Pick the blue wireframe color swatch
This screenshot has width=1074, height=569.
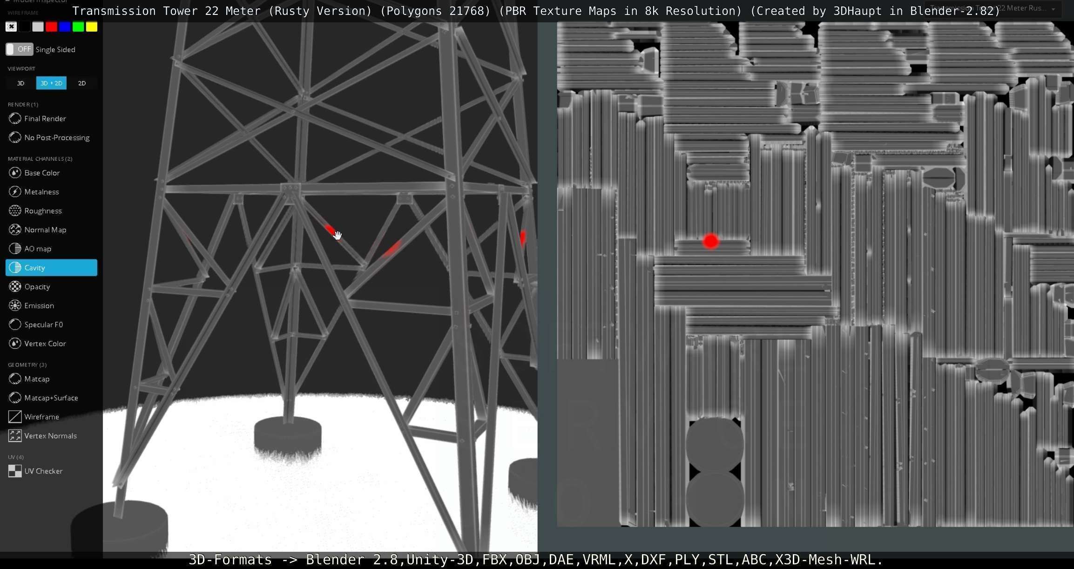[x=65, y=27]
